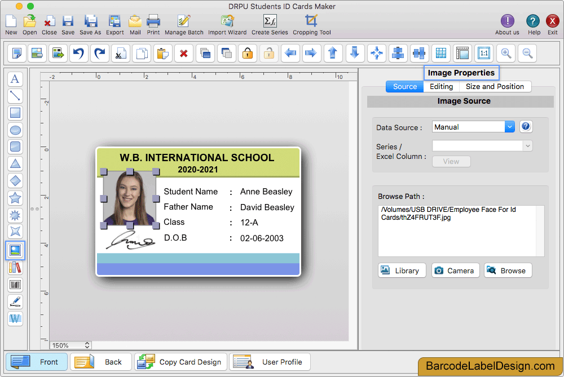The height and width of the screenshot is (377, 564).
Task: Unlock the selected object
Action: (x=269, y=54)
